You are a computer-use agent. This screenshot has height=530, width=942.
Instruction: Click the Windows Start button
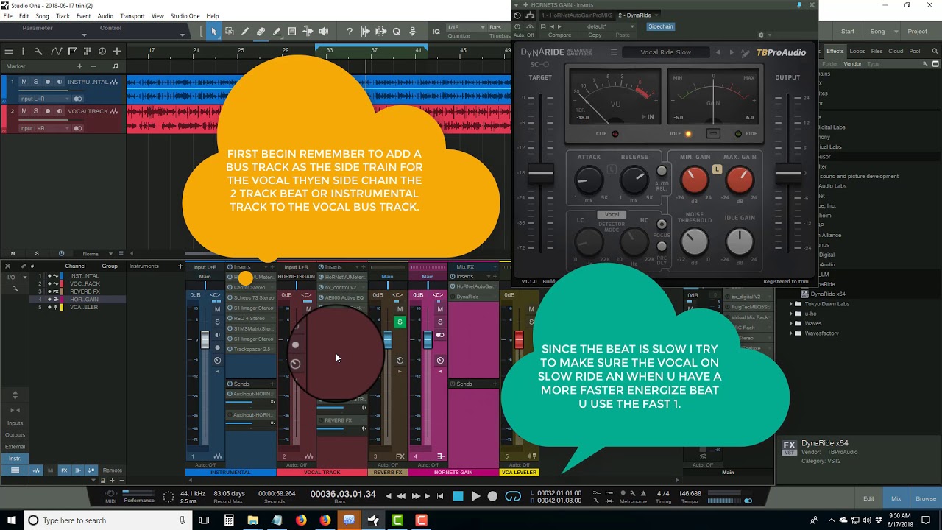12,520
